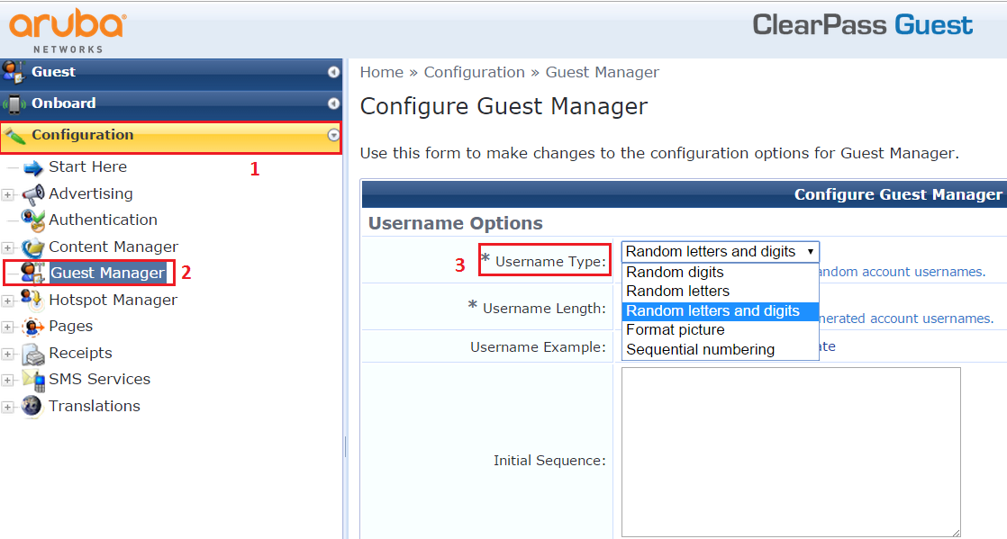The height and width of the screenshot is (539, 1007).
Task: Expand the Receipts tree node
Action: tap(8, 354)
